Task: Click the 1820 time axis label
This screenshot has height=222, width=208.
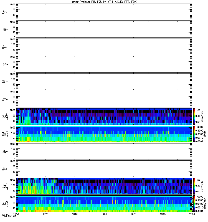Action: (45, 214)
